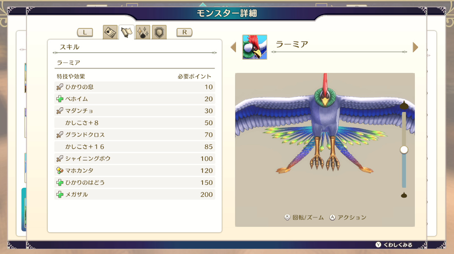Select the マホカンタ skill name
The height and width of the screenshot is (254, 454).
(79, 170)
